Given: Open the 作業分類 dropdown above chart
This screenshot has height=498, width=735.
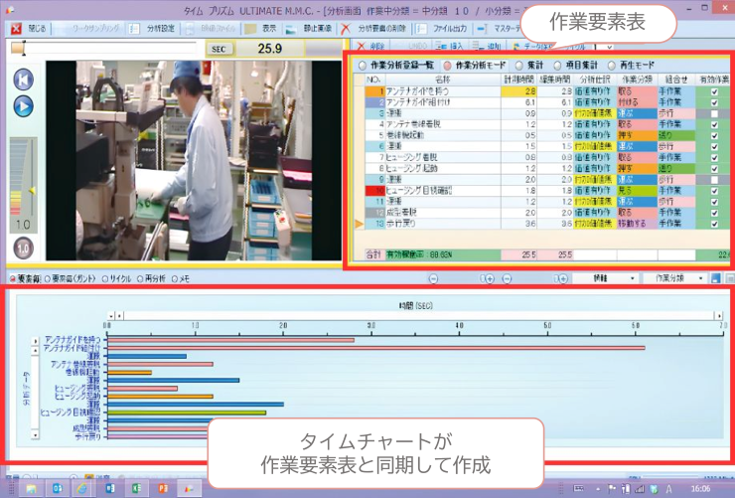Looking at the screenshot, I should pos(674,278).
